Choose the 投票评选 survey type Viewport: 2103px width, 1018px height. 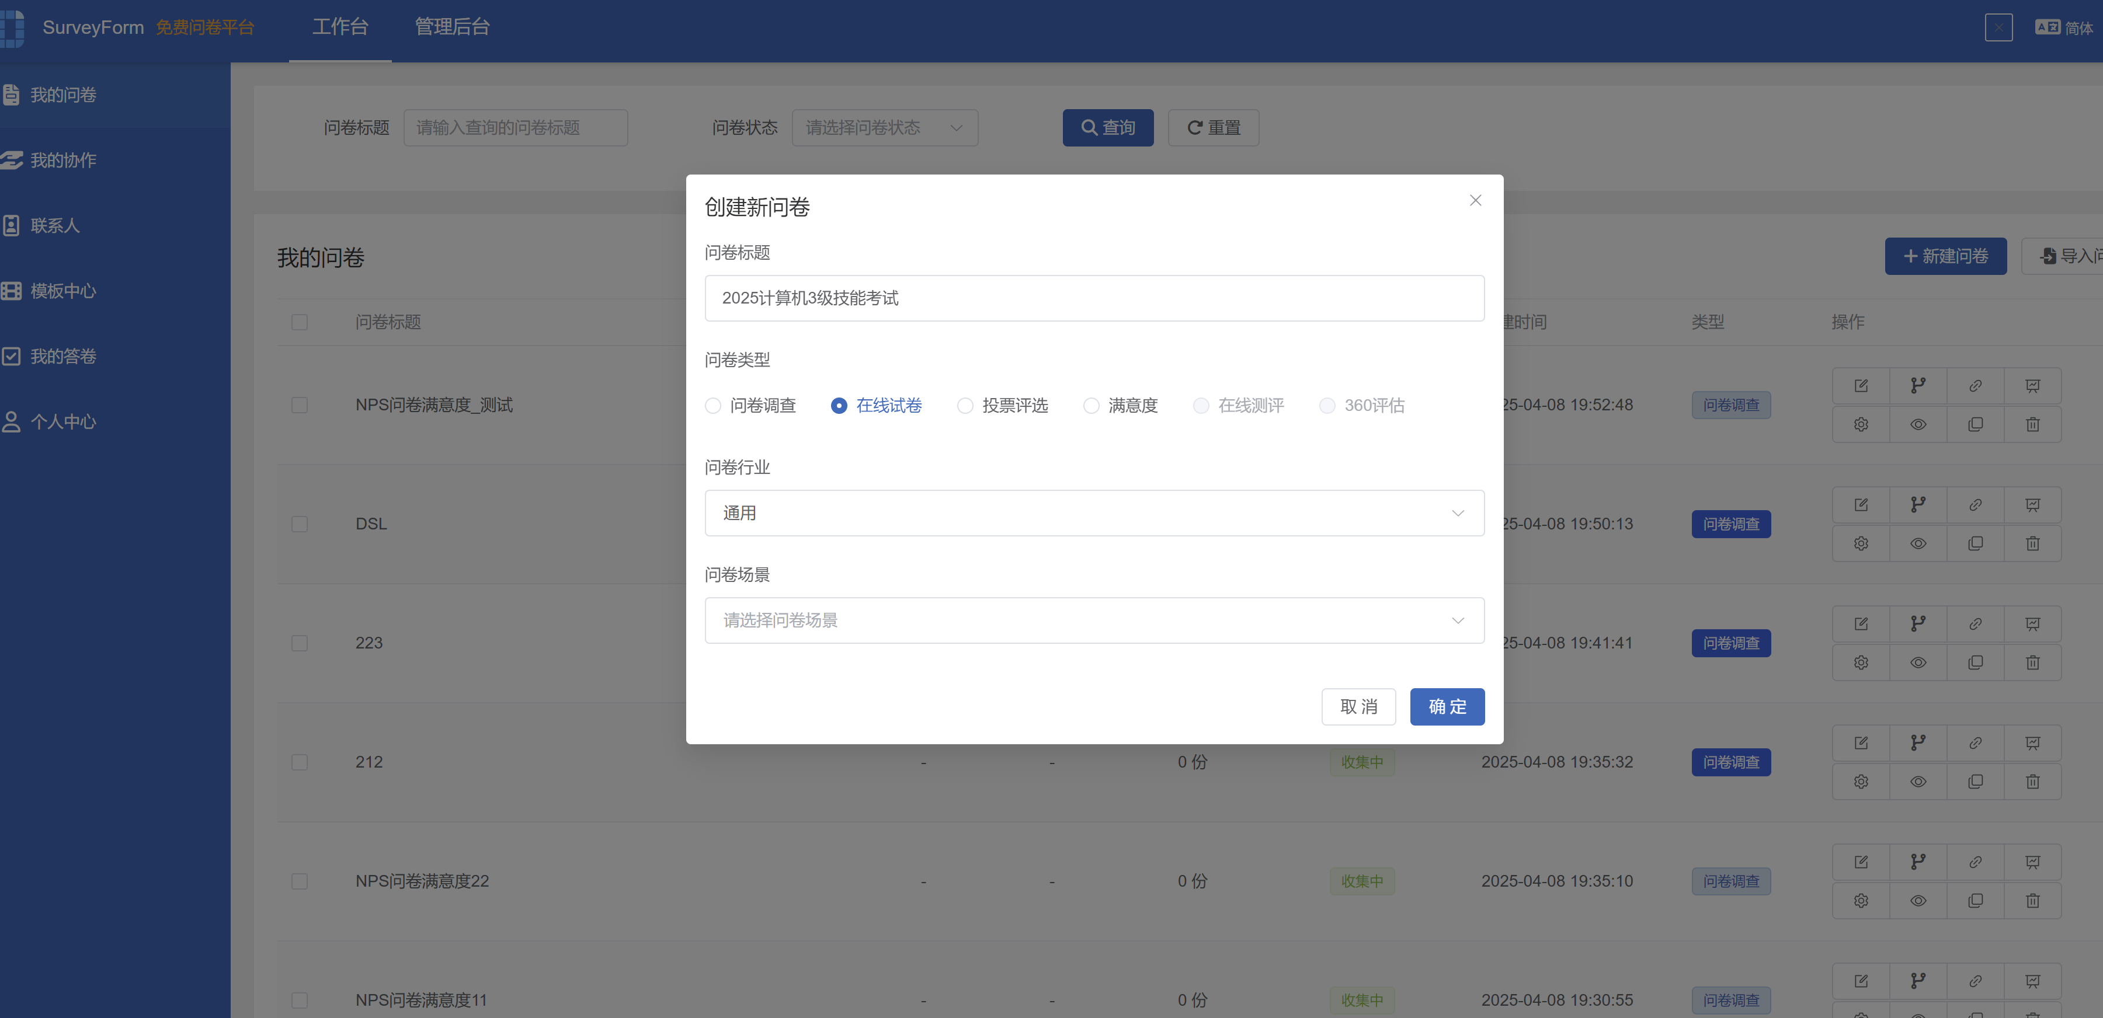pyautogui.click(x=1003, y=406)
